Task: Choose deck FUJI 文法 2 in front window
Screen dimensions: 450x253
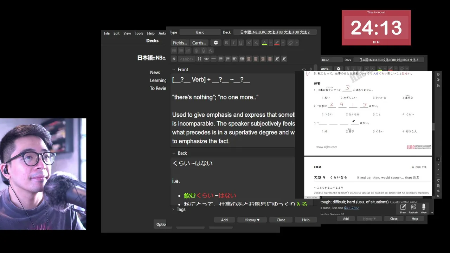Action: 275,32
